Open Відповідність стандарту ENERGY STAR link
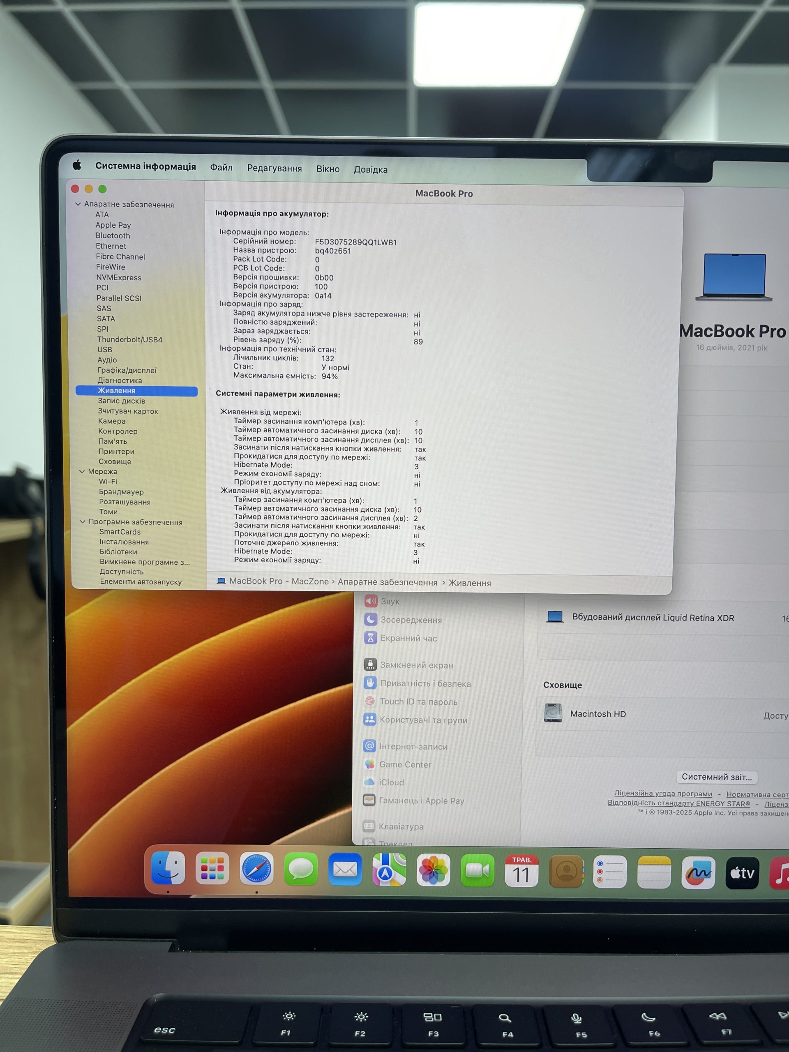The height and width of the screenshot is (1052, 789). coord(679,803)
